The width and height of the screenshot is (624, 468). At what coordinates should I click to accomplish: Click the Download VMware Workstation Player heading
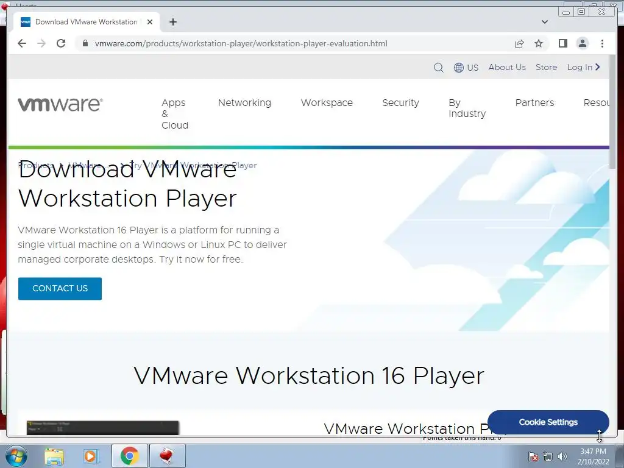[127, 184]
